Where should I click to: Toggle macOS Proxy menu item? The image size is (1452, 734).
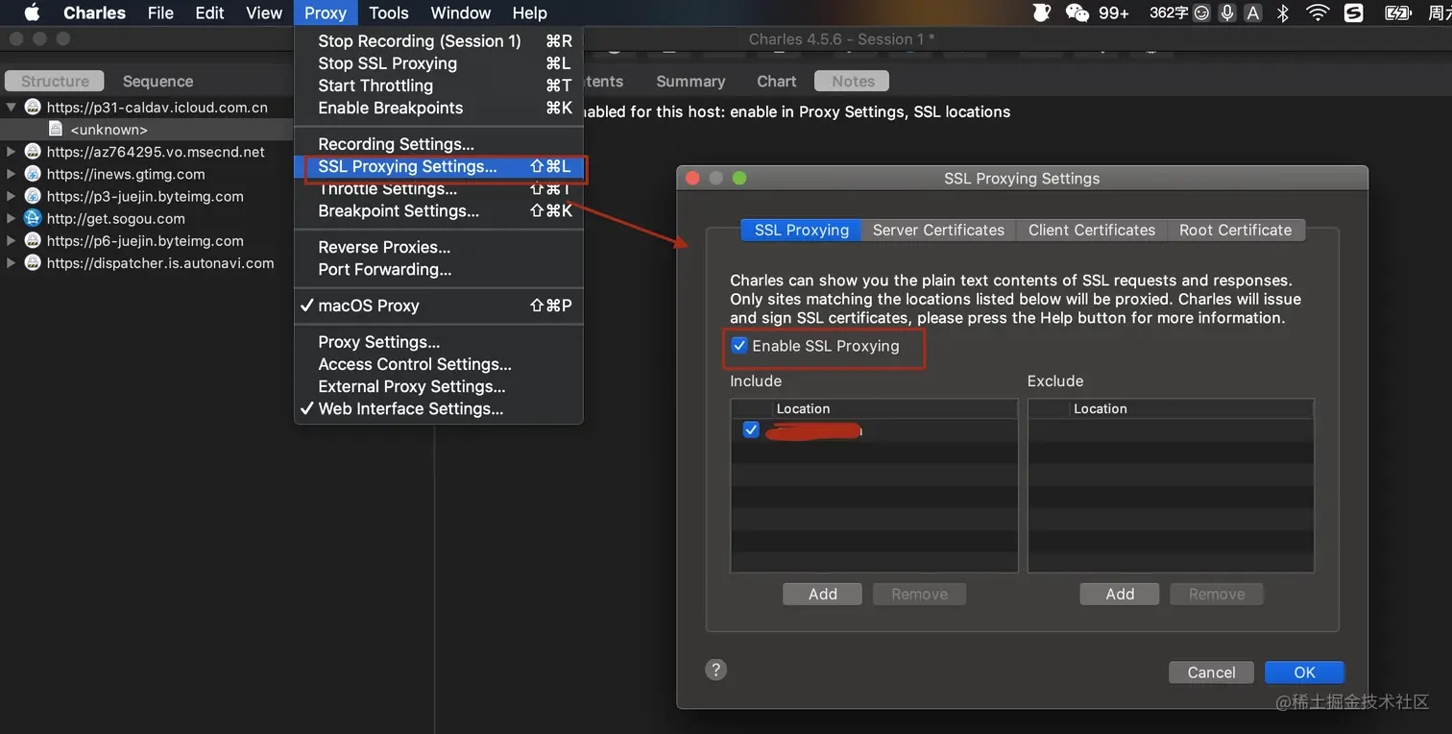tap(438, 306)
